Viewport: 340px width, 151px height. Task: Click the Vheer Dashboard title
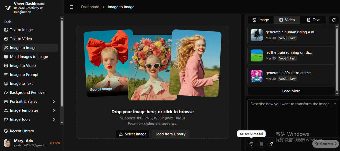coord(29,4)
